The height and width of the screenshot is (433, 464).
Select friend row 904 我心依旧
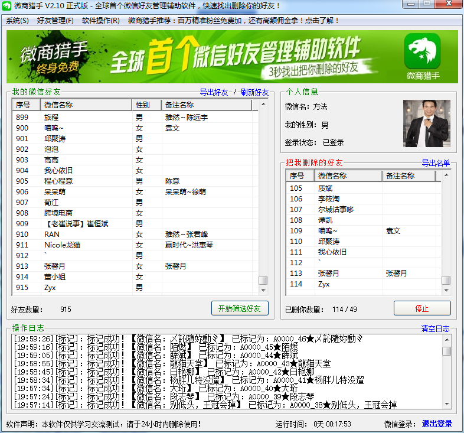coord(135,171)
